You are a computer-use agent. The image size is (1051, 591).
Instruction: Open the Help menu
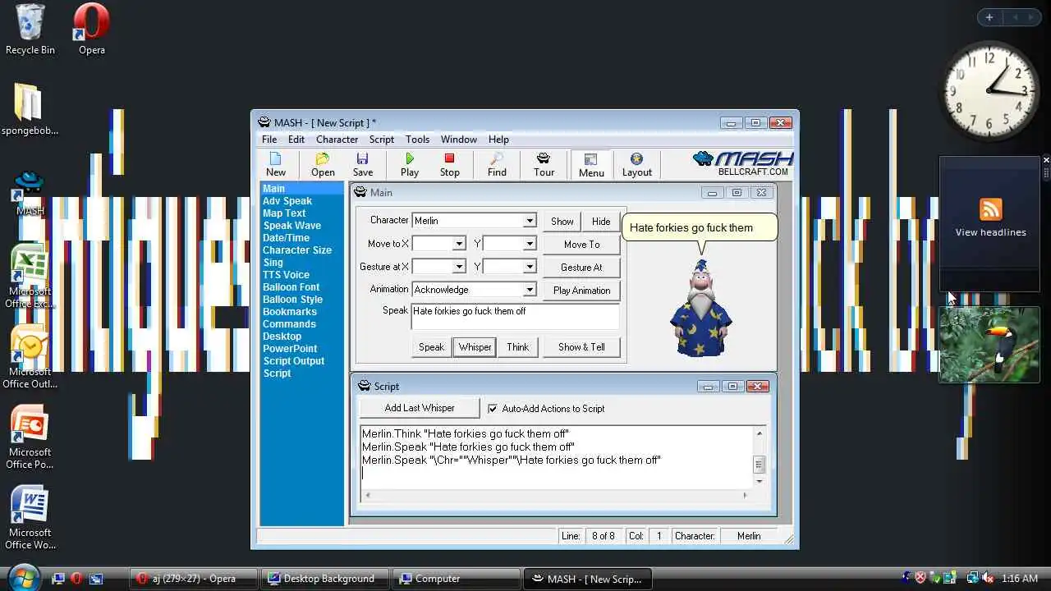click(x=498, y=140)
